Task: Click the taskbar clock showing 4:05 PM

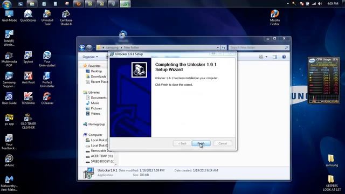Action: (x=333, y=4)
